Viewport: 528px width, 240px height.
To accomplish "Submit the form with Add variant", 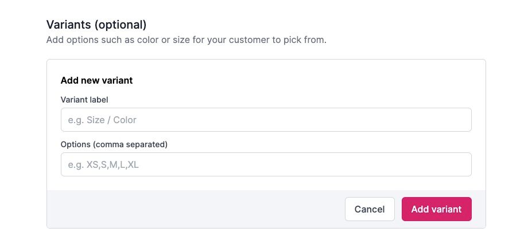I will pyautogui.click(x=436, y=209).
